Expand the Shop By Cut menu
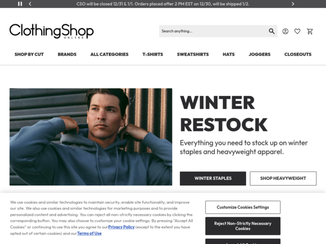 tap(29, 54)
